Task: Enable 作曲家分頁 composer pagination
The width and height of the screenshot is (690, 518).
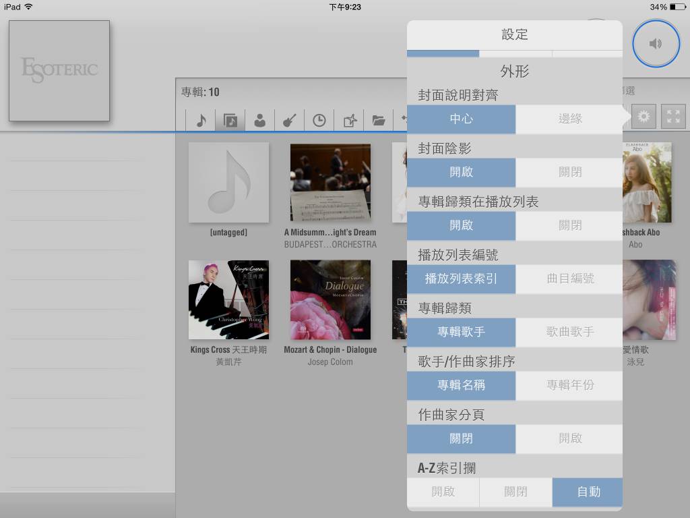Action: click(x=569, y=438)
